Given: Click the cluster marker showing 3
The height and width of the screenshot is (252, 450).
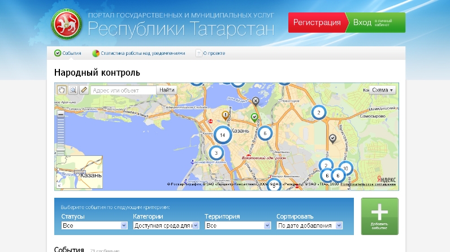Looking at the screenshot, I should click(216, 153).
